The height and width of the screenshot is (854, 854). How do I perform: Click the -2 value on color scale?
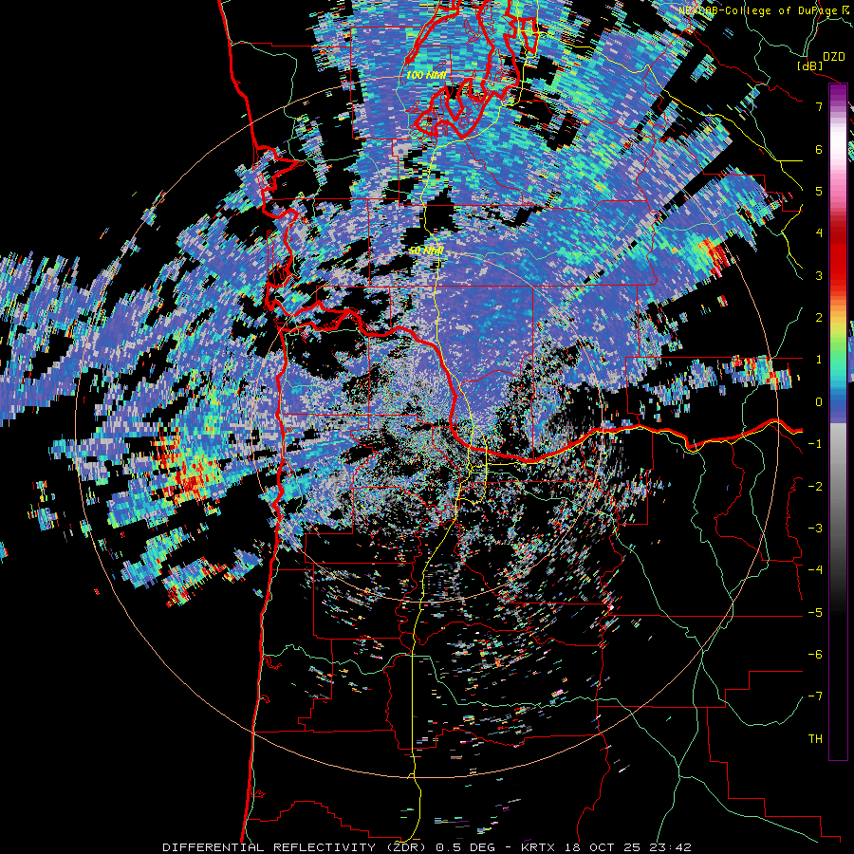815,486
